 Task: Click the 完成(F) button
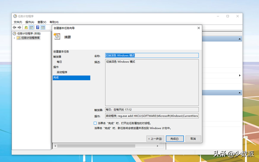point(174,139)
